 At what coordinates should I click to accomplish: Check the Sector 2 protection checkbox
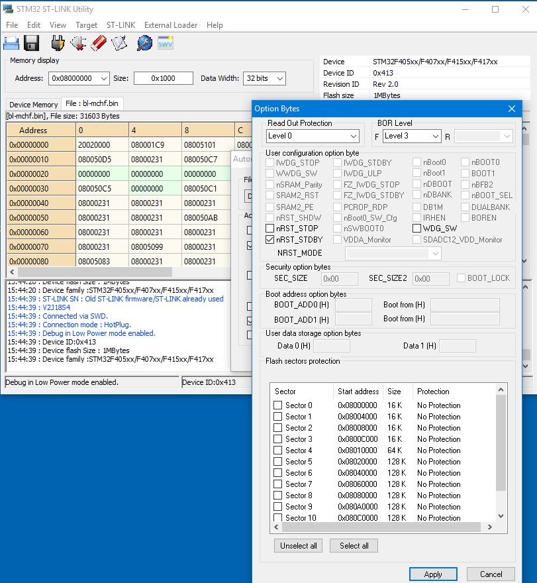pos(277,427)
